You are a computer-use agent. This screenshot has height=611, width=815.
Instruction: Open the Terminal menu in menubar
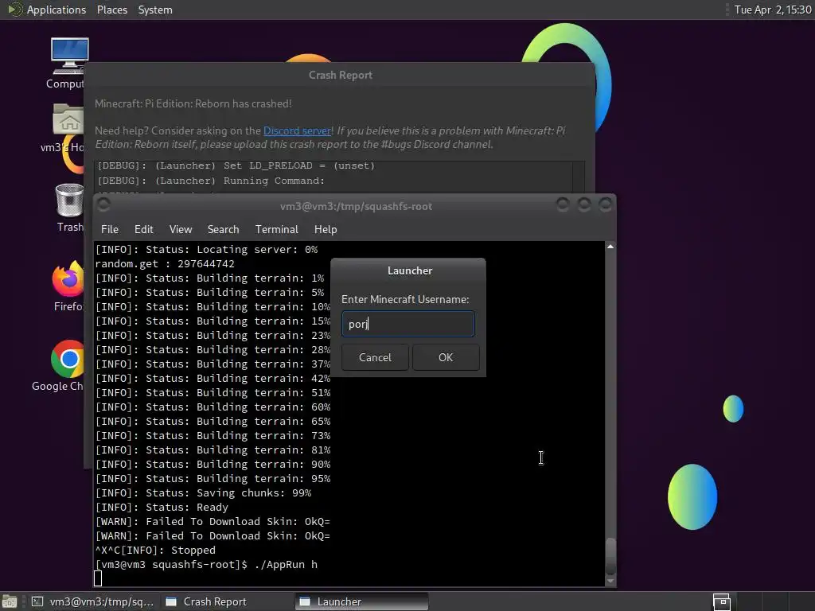tap(276, 229)
